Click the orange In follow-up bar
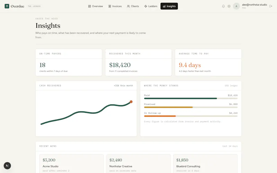277x173 pixels. click(160, 116)
